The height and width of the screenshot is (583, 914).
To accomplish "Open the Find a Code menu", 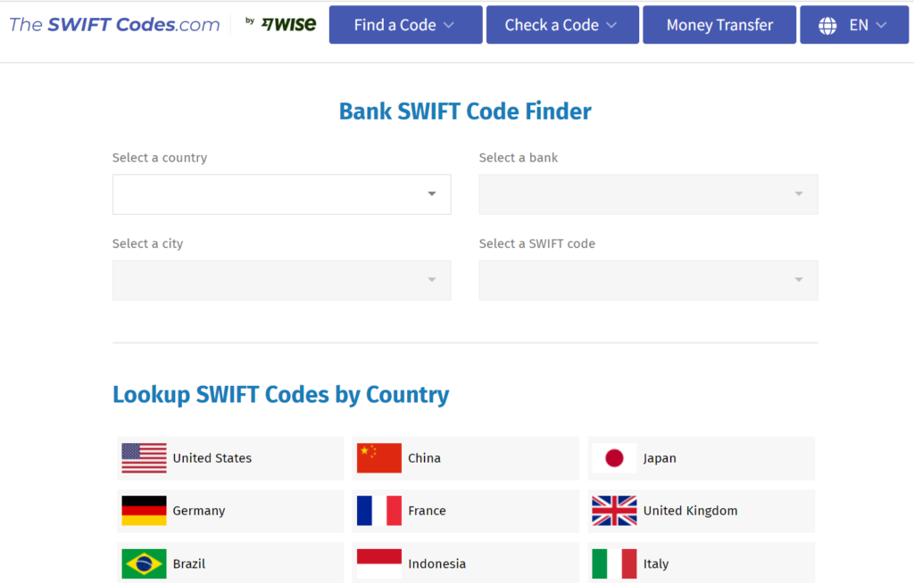I will 406,25.
